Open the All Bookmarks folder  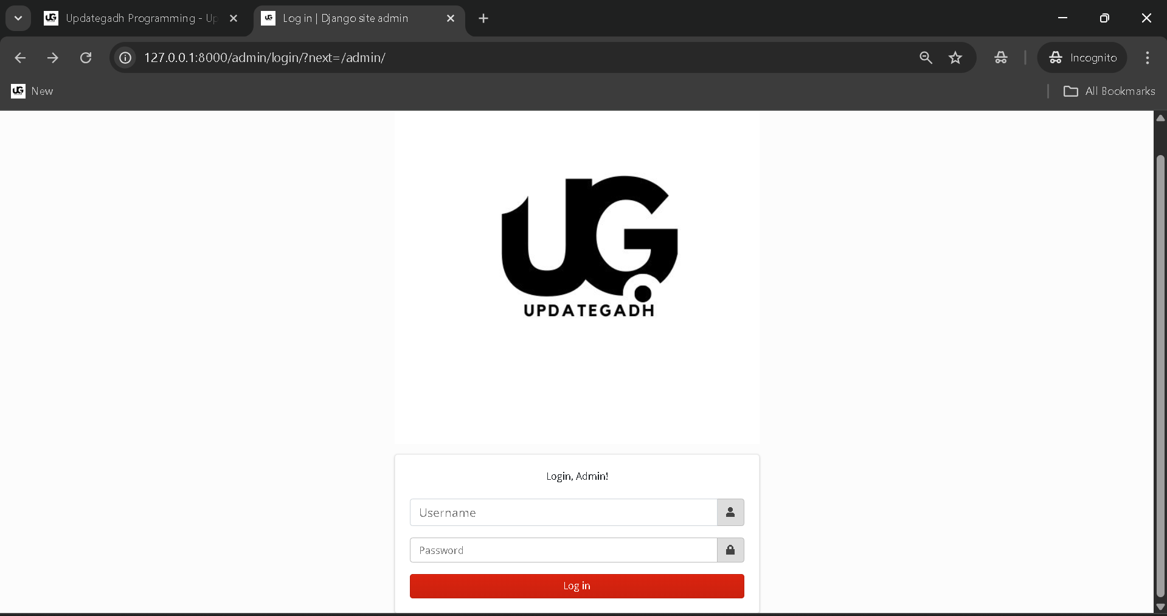point(1109,91)
